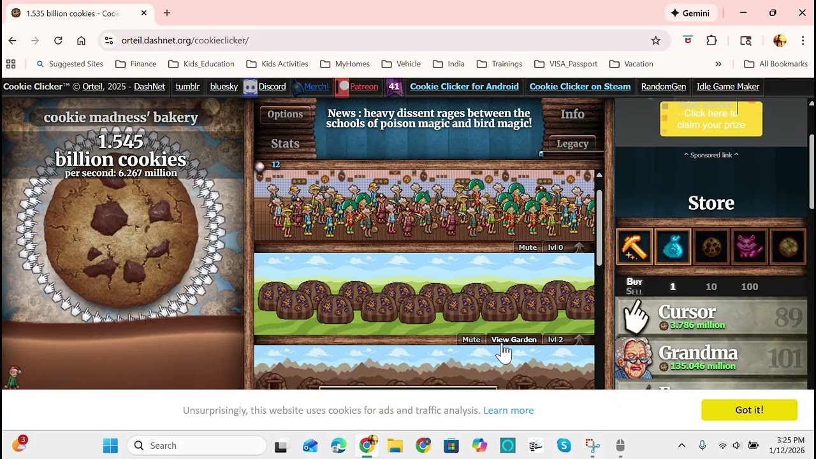Buy the pink kitten upgrade
Viewport: 816px width, 459px height.
tap(749, 247)
